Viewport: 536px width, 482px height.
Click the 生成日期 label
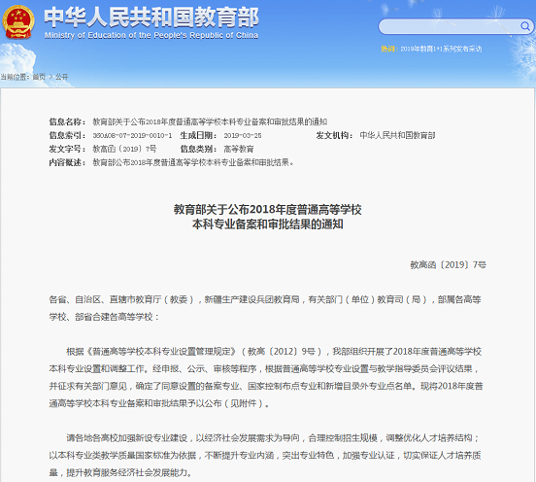click(199, 135)
